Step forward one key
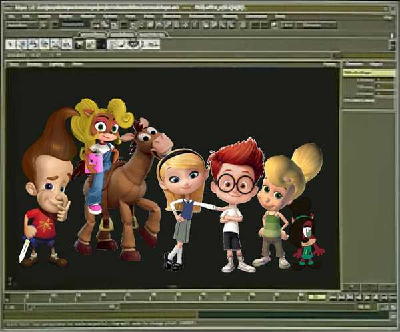The image size is (400, 332). coord(376,297)
